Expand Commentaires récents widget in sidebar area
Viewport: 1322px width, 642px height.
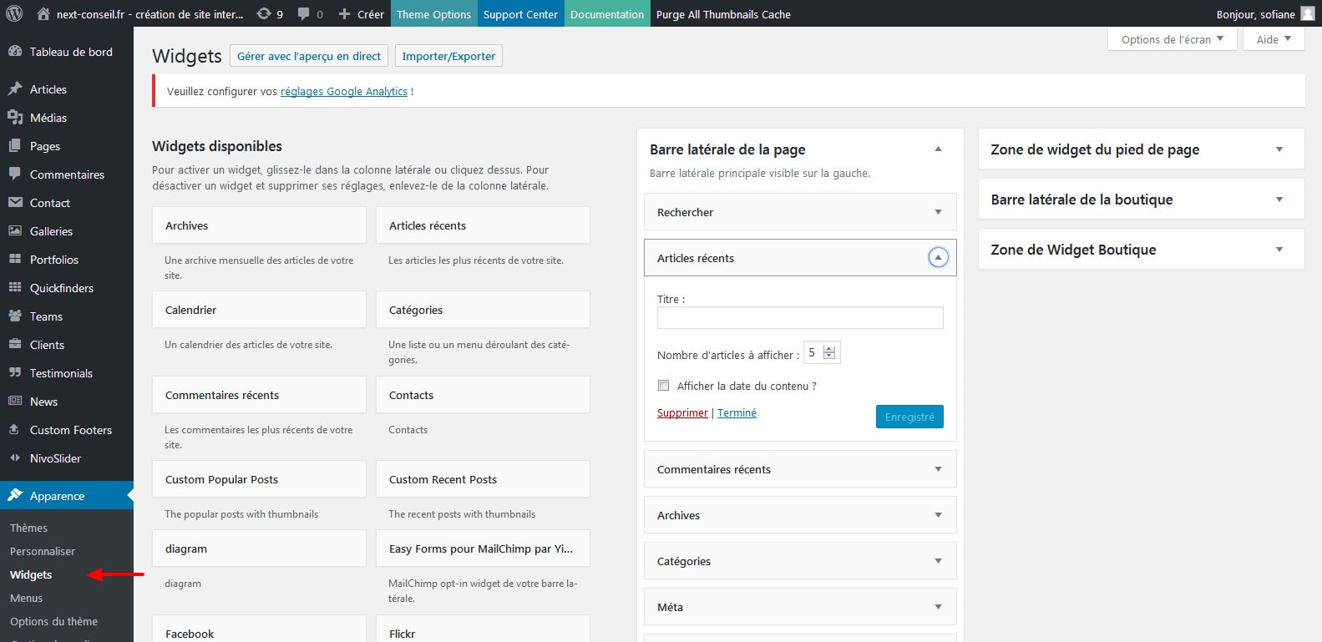coord(938,469)
